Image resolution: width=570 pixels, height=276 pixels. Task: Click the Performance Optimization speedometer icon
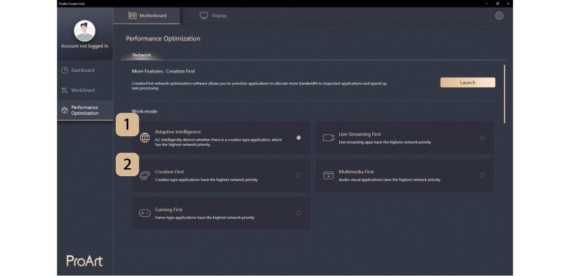point(65,111)
